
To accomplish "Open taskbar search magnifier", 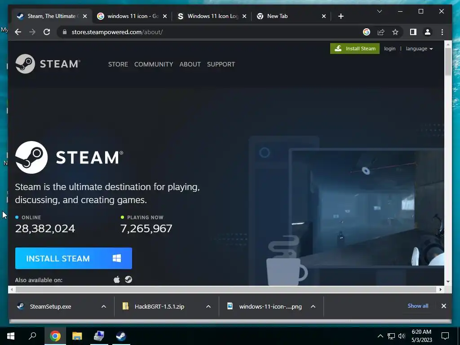I will [x=32, y=336].
